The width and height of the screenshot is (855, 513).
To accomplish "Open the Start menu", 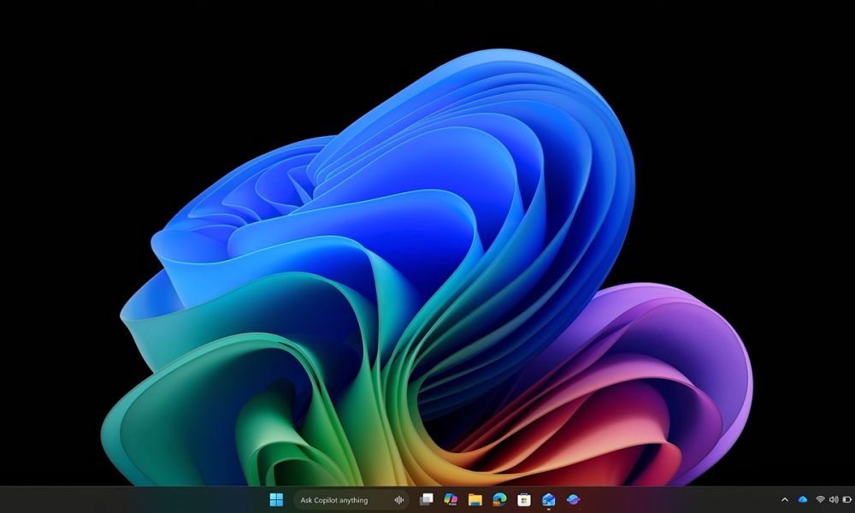I will point(275,500).
